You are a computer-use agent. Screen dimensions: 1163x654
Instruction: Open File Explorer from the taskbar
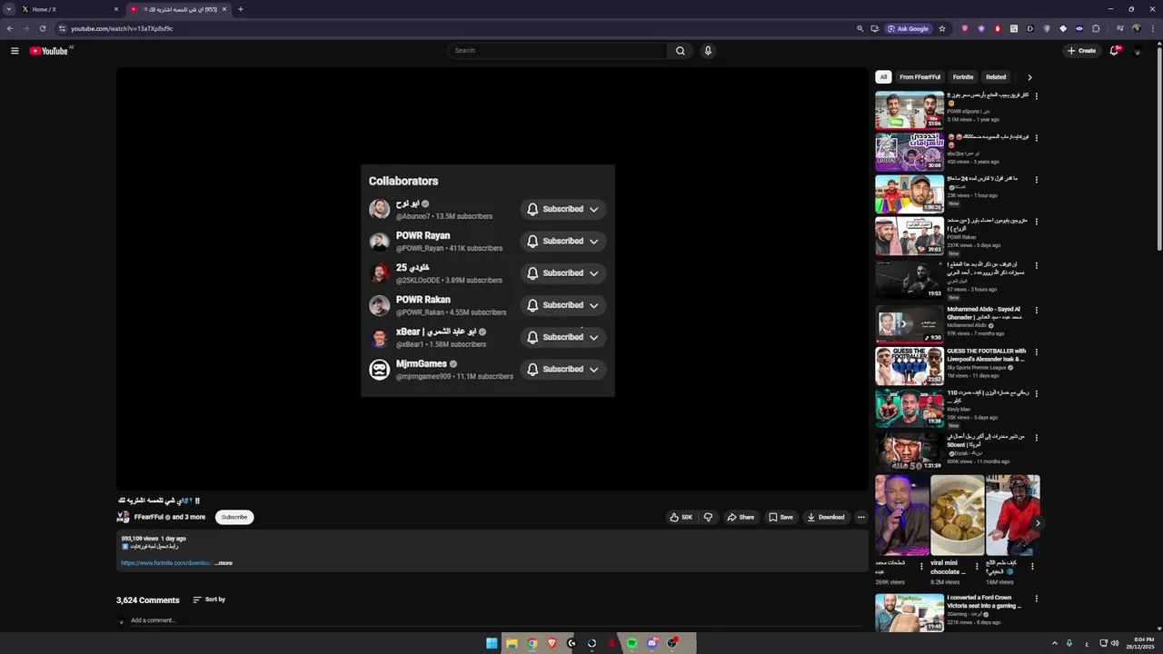tap(512, 643)
